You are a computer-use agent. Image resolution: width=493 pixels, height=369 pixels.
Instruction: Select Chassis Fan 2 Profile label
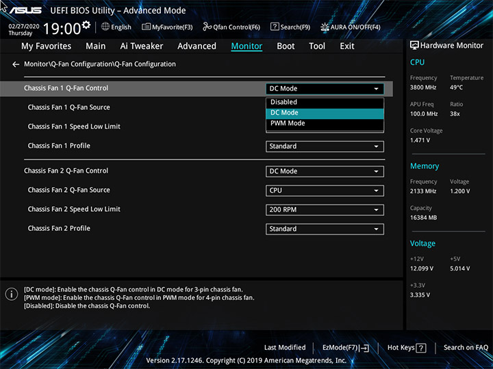tap(59, 228)
